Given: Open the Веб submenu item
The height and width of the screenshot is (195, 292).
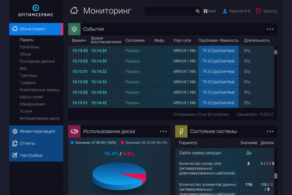Looking at the screenshot, I should pyautogui.click(x=23, y=68).
